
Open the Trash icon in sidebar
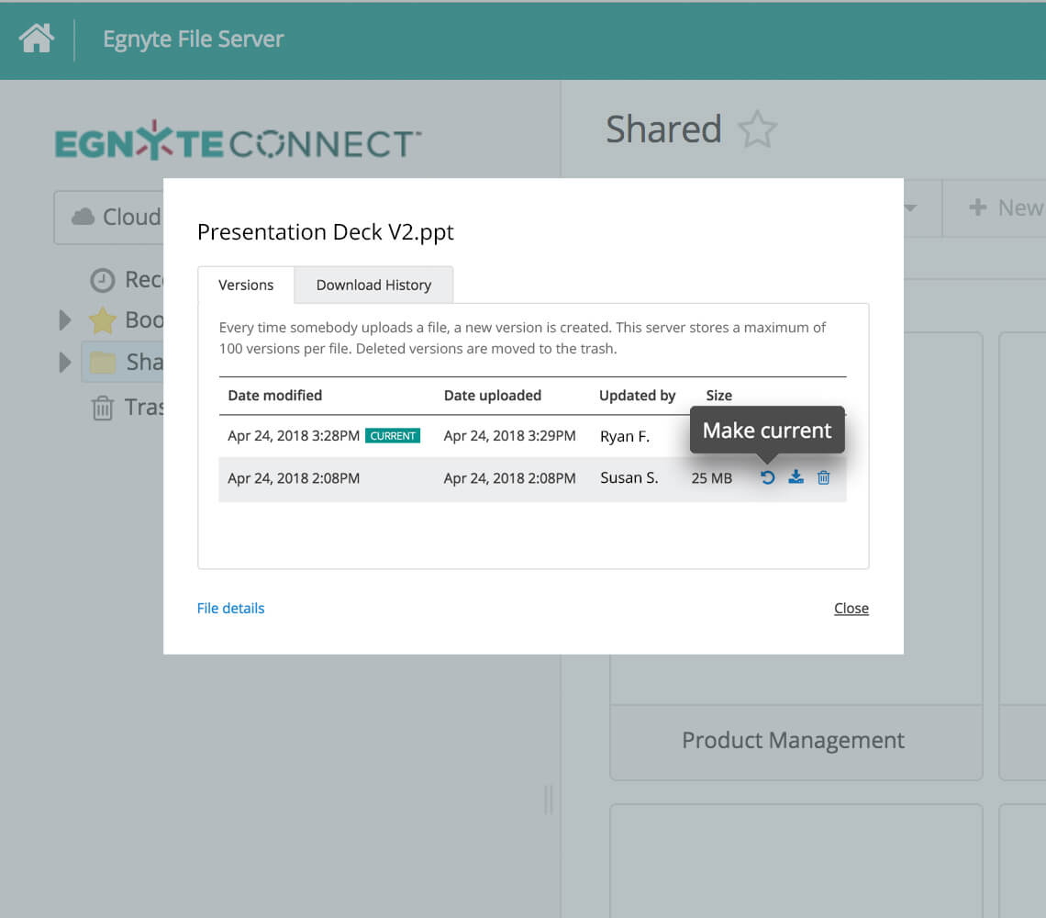103,408
